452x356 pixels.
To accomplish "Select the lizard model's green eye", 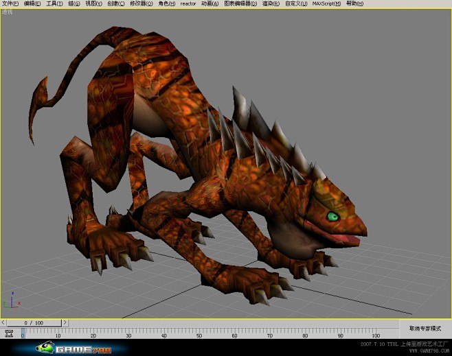I will (x=333, y=216).
